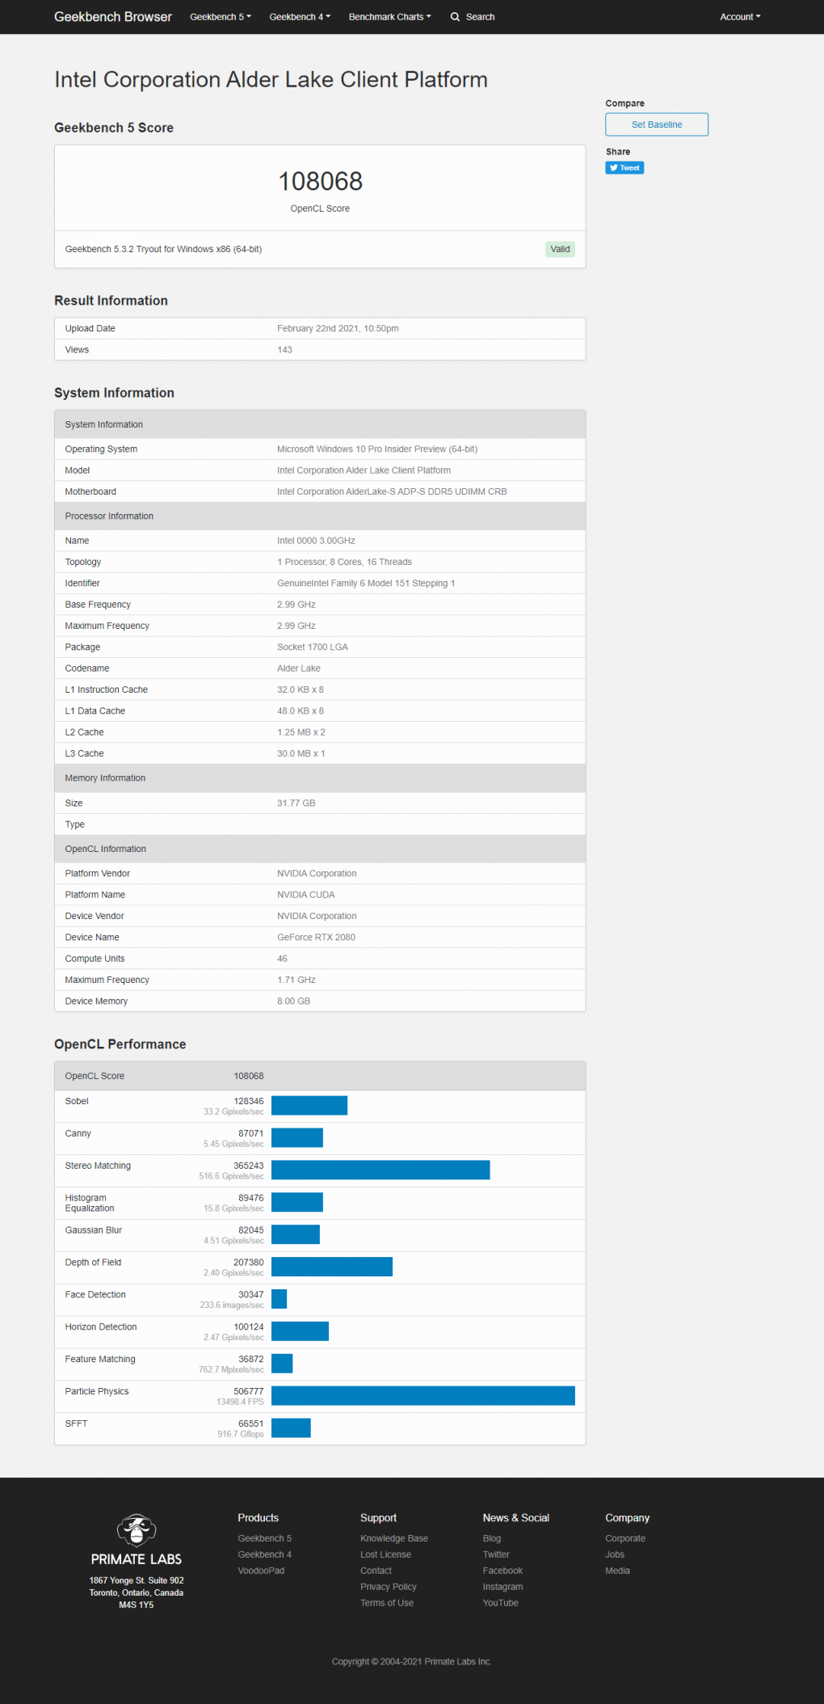Open the Terms of Use link
Image resolution: width=824 pixels, height=1704 pixels.
tap(387, 1603)
